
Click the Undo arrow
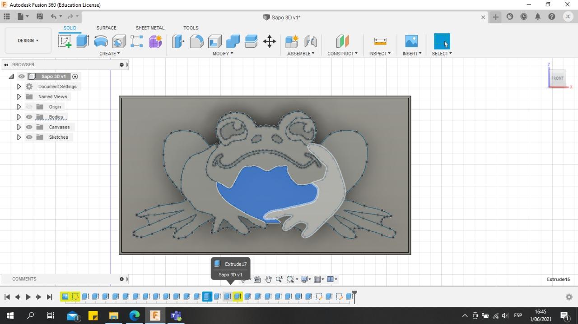tap(54, 17)
